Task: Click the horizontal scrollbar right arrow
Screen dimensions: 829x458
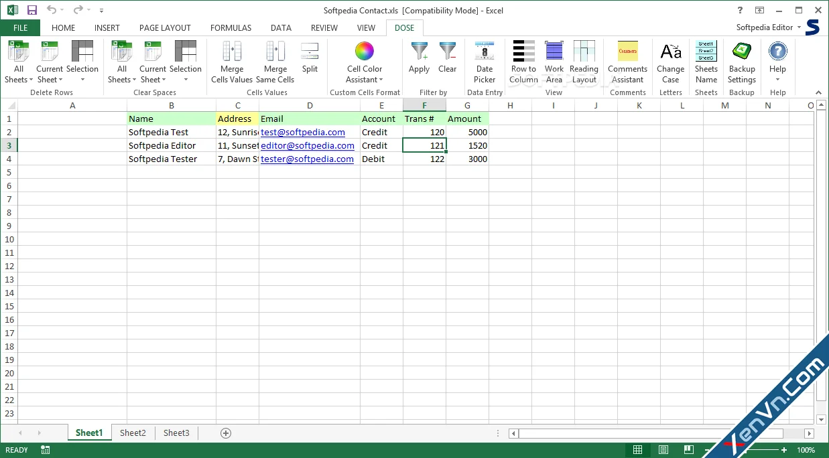Action: pyautogui.click(x=809, y=433)
